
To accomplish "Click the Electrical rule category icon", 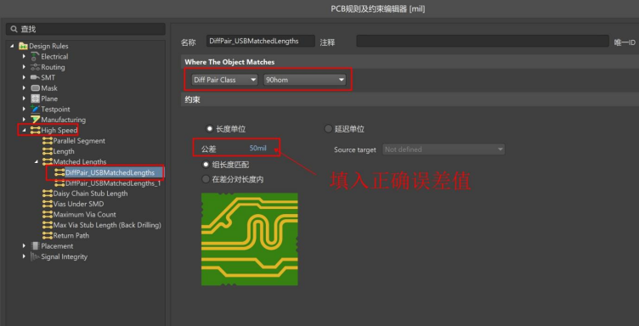I will click(x=35, y=57).
